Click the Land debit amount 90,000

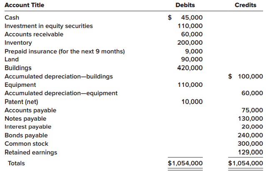pyautogui.click(x=192, y=60)
